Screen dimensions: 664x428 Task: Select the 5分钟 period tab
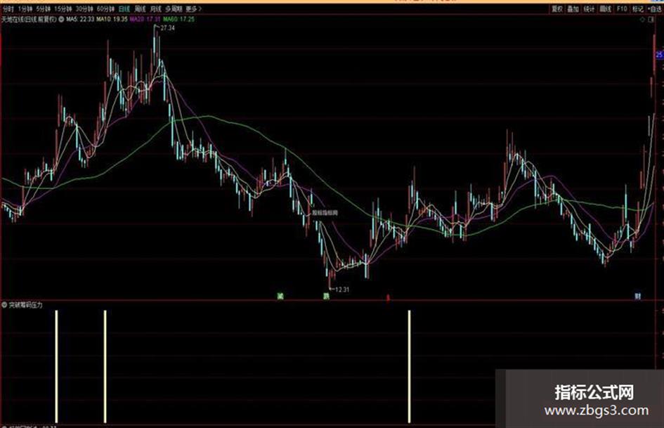point(43,9)
